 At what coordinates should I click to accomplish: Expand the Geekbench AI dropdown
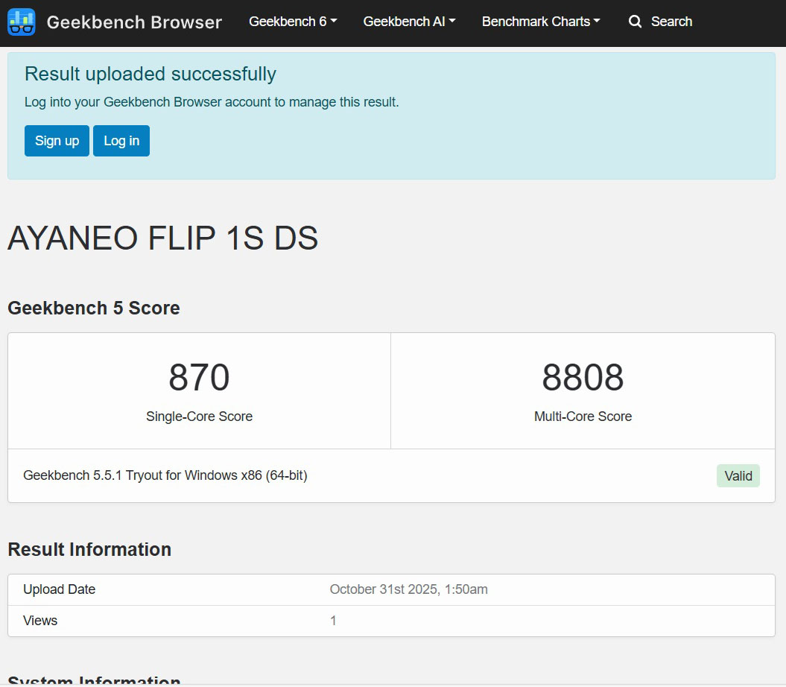coord(409,22)
